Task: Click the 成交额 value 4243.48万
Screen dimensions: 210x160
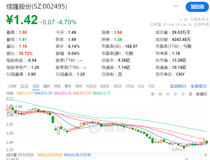Action: [x=181, y=39]
